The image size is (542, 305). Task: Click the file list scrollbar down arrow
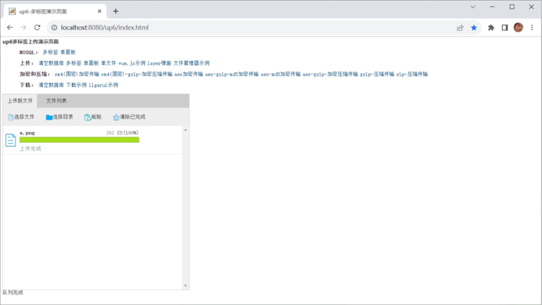[185, 286]
